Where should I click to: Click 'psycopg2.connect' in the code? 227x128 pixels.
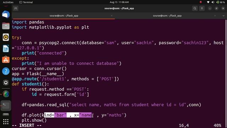click(59, 43)
